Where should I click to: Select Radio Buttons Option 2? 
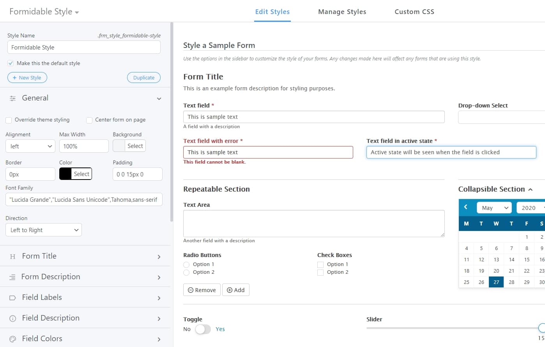[186, 273]
